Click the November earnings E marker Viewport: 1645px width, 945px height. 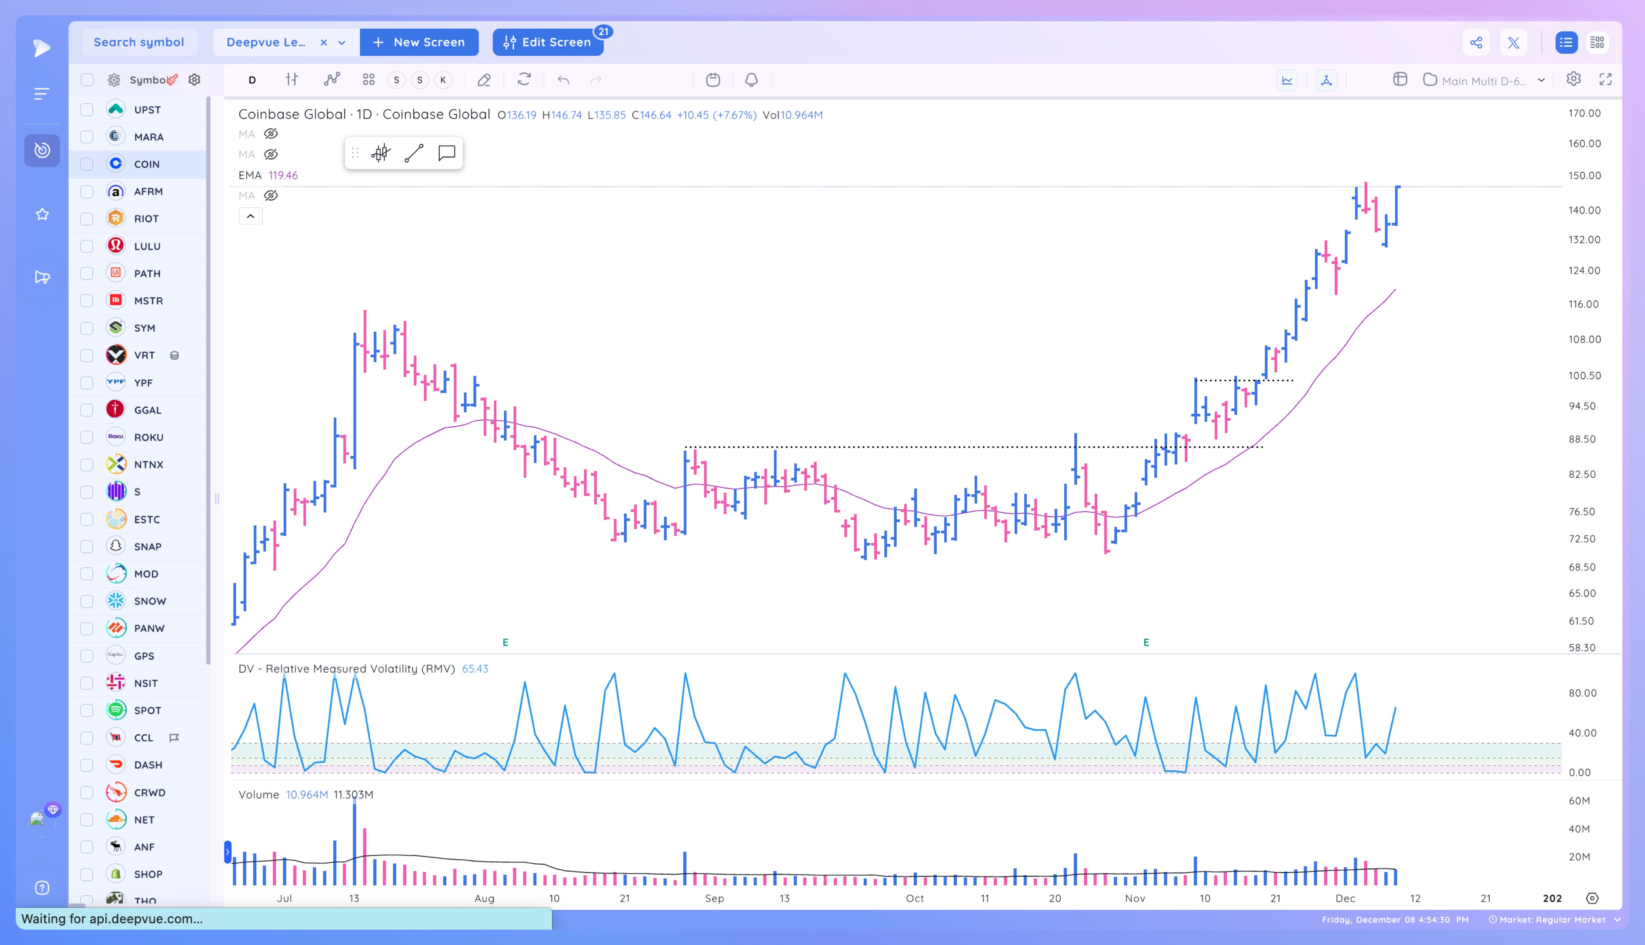[1146, 642]
